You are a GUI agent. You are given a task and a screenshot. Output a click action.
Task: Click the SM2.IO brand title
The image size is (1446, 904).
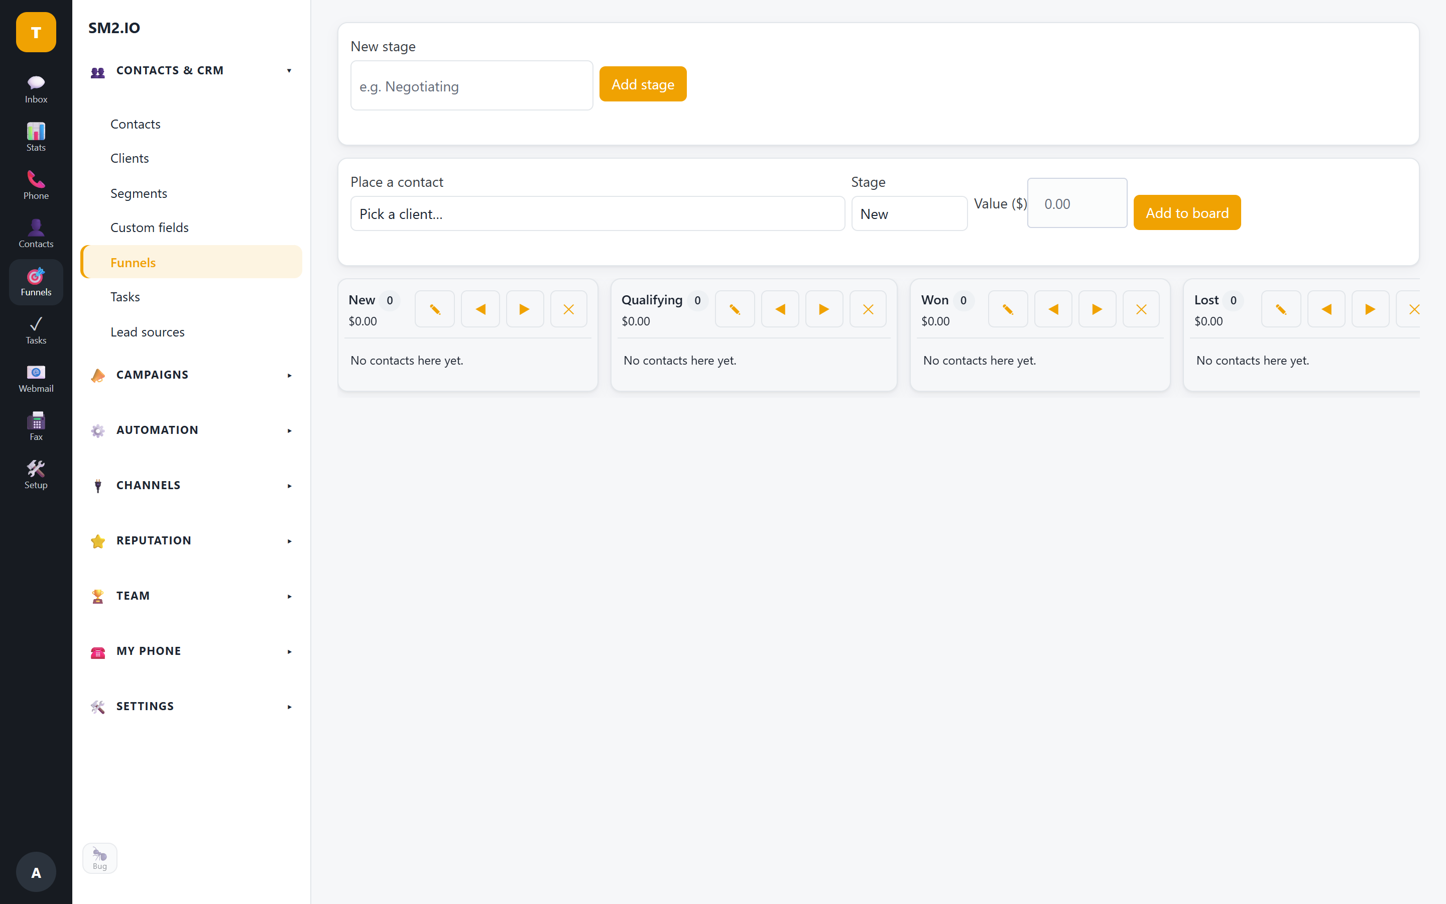(114, 28)
